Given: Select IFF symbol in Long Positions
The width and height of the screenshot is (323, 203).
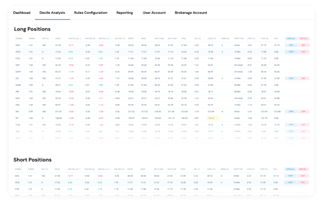Looking at the screenshot, I should 17,118.
